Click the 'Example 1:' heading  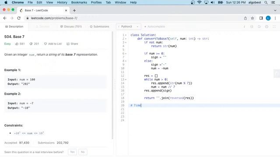click(x=13, y=70)
